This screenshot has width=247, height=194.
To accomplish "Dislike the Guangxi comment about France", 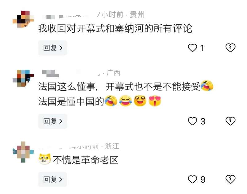I will (230, 121).
